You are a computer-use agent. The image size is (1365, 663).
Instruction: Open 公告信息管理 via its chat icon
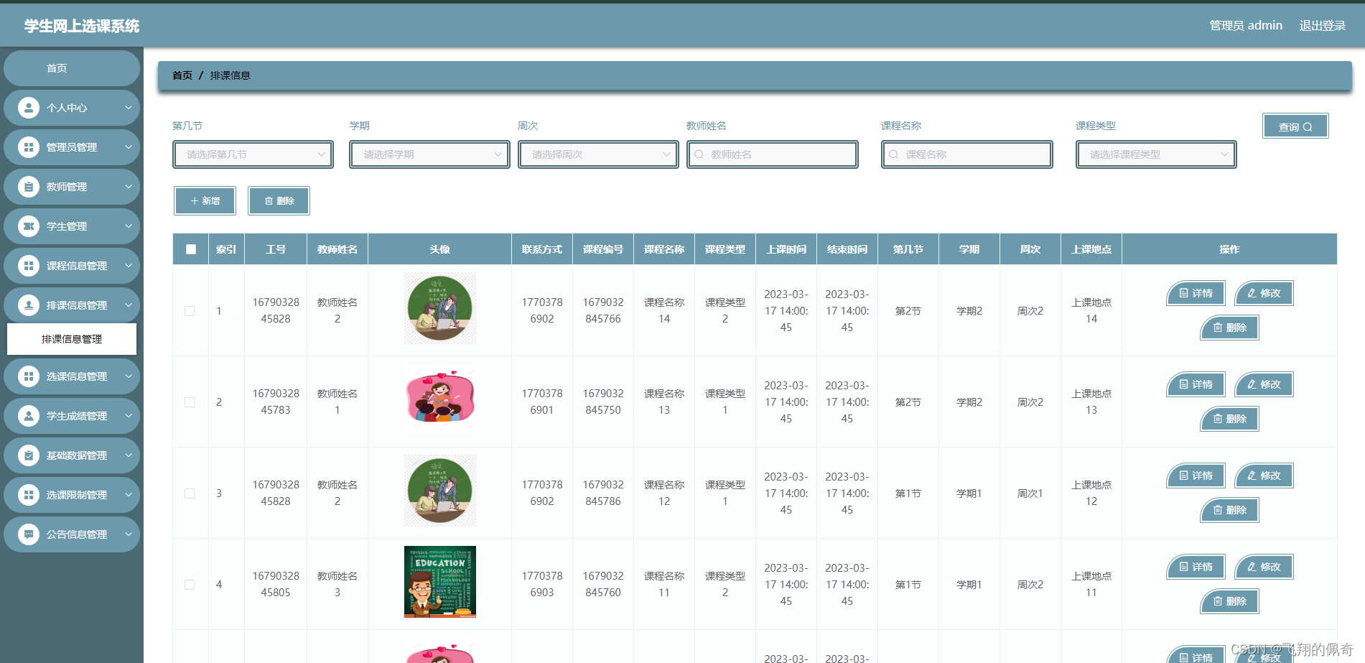tap(28, 534)
